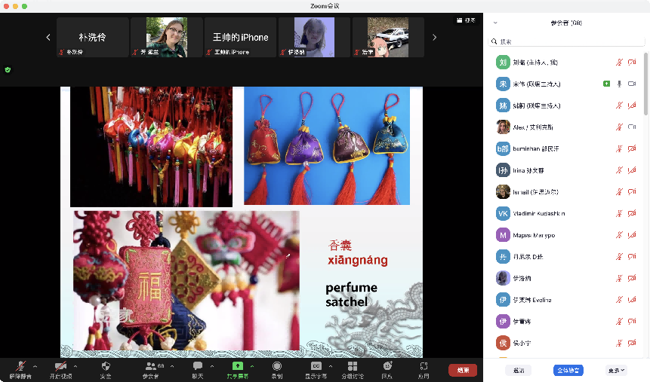Toggle the microphone for Vladimir Kudashkin

619,214
